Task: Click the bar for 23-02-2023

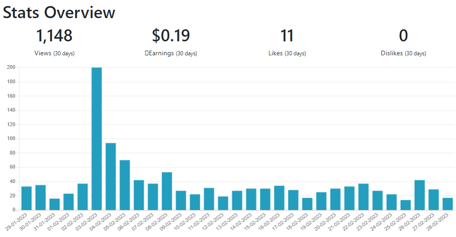Action: (x=377, y=200)
